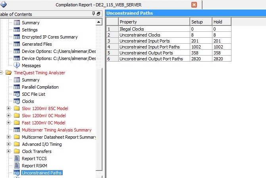Open first Device Options report entry
The image size is (266, 178).
(59, 51)
